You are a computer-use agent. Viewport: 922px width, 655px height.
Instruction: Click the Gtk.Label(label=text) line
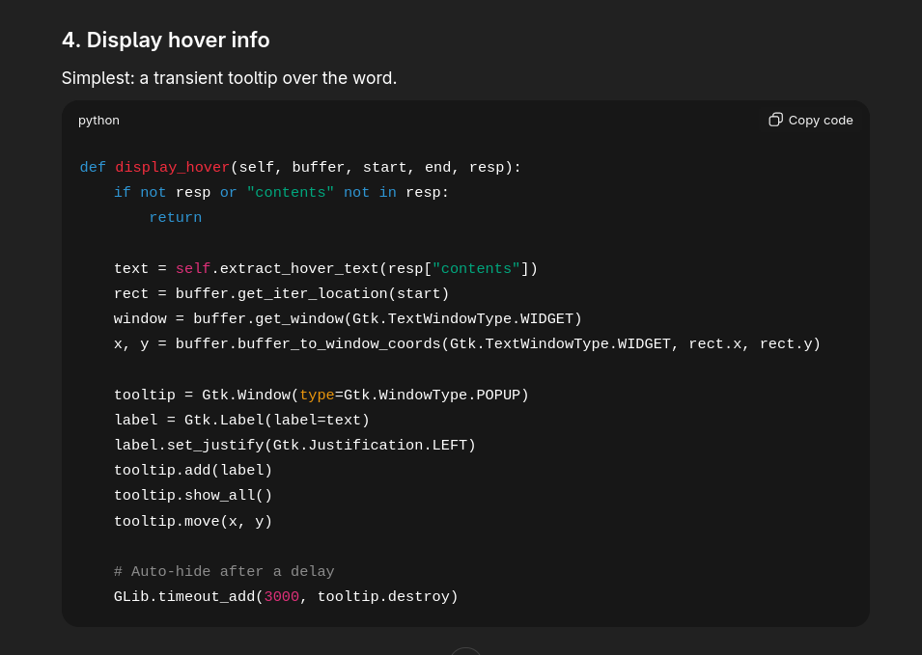(x=241, y=421)
